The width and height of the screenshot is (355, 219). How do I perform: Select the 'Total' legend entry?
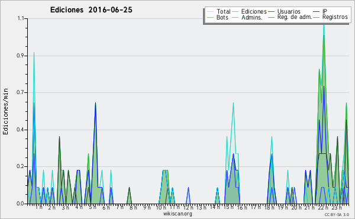(x=224, y=11)
